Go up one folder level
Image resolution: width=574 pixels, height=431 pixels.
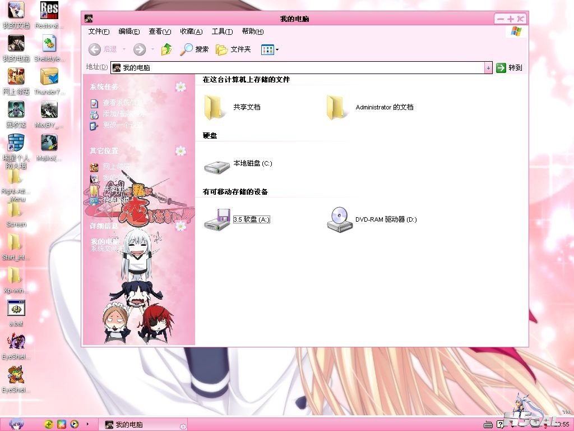(166, 49)
